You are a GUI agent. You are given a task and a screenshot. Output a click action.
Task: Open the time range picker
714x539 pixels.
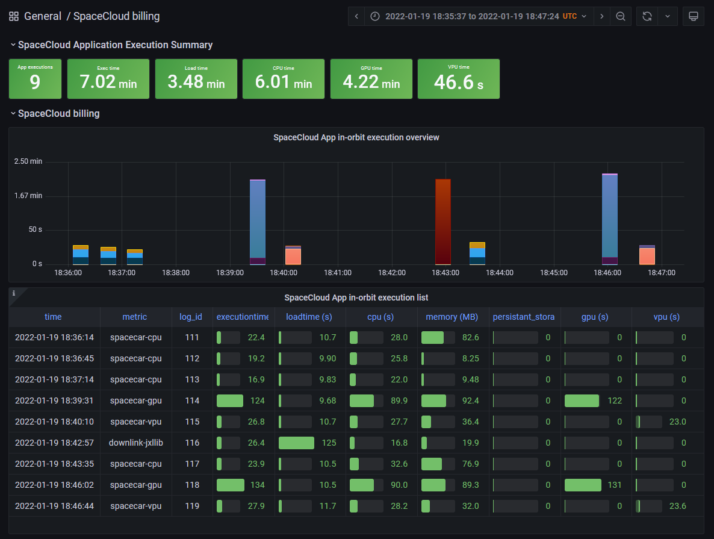click(x=479, y=16)
